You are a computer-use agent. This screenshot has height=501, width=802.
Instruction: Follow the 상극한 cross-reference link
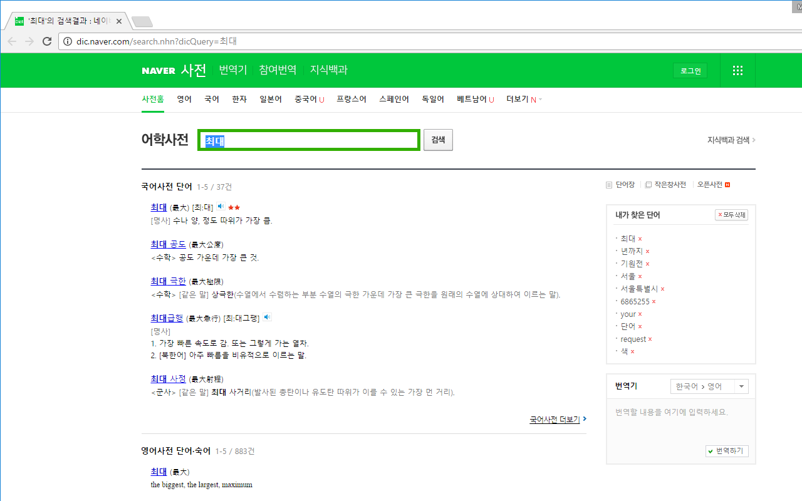222,294
